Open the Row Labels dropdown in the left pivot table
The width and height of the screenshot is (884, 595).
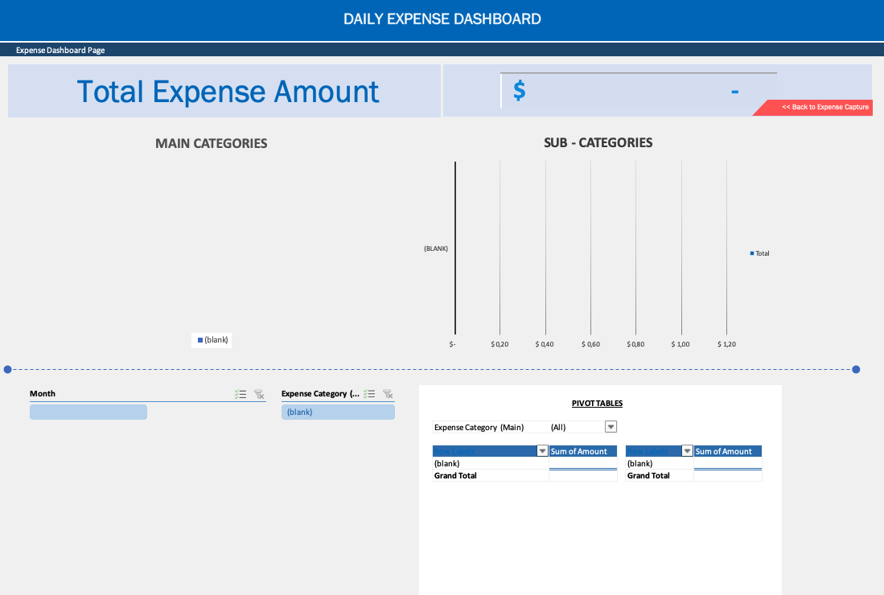(542, 451)
